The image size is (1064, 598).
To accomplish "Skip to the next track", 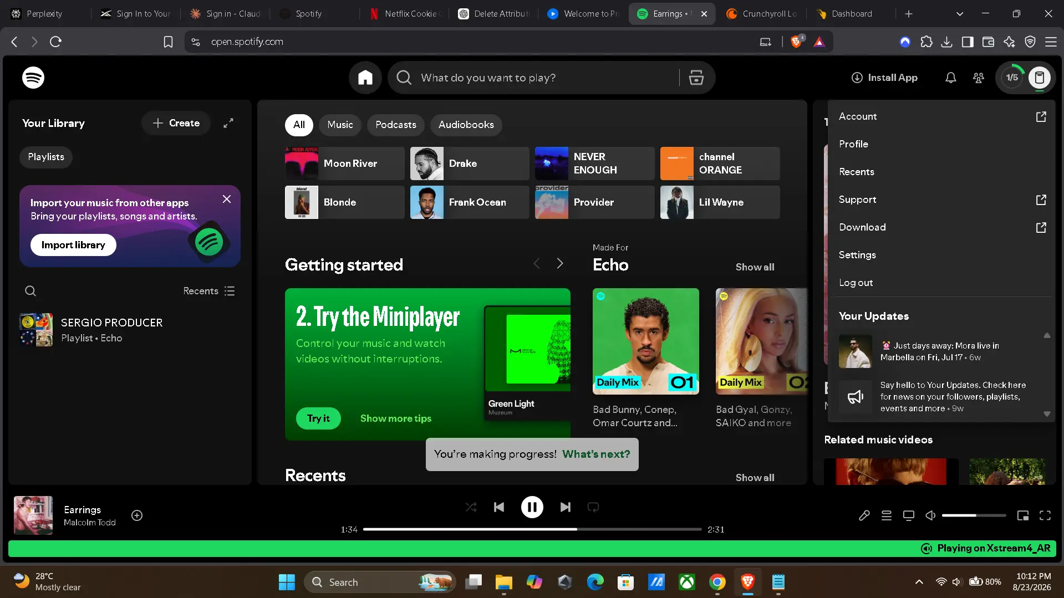I will point(565,507).
